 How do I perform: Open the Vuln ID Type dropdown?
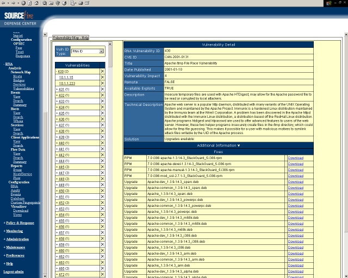[88, 51]
